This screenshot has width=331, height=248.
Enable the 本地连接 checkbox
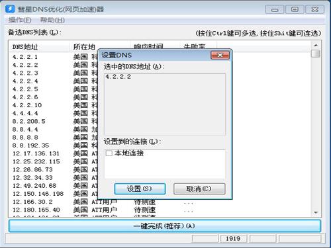click(109, 153)
